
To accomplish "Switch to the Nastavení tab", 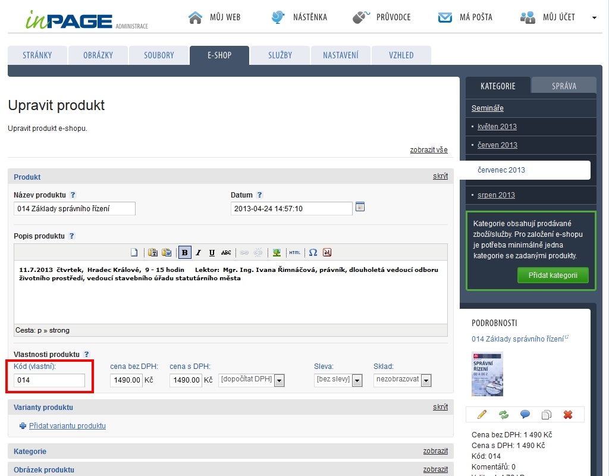I will [340, 55].
